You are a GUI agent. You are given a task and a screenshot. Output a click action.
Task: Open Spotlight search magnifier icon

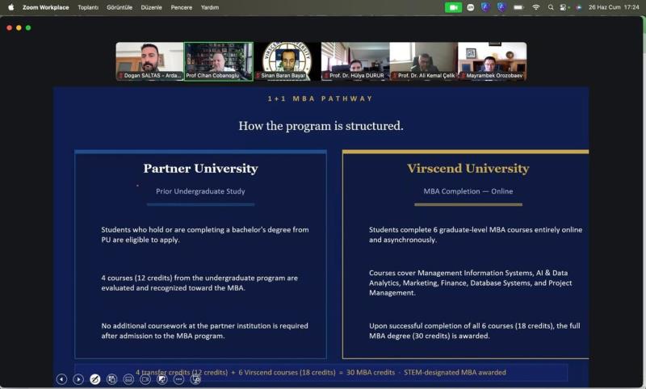point(551,7)
